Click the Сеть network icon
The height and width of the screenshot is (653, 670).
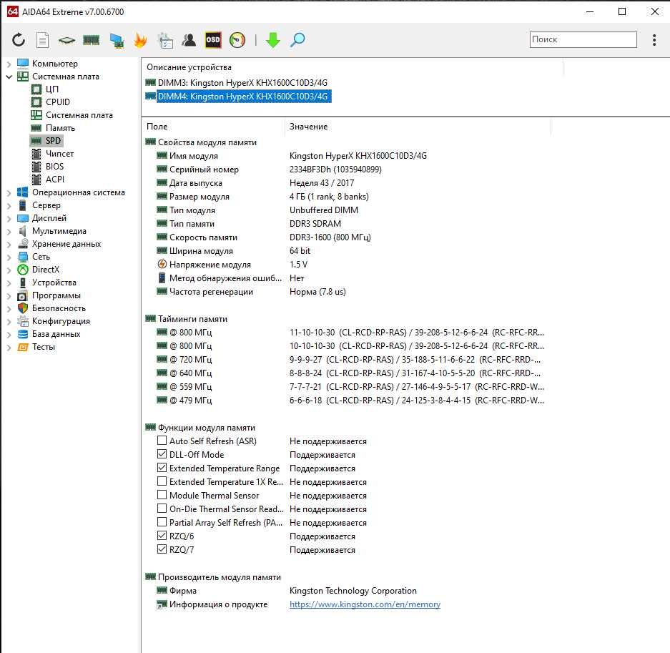coord(23,257)
